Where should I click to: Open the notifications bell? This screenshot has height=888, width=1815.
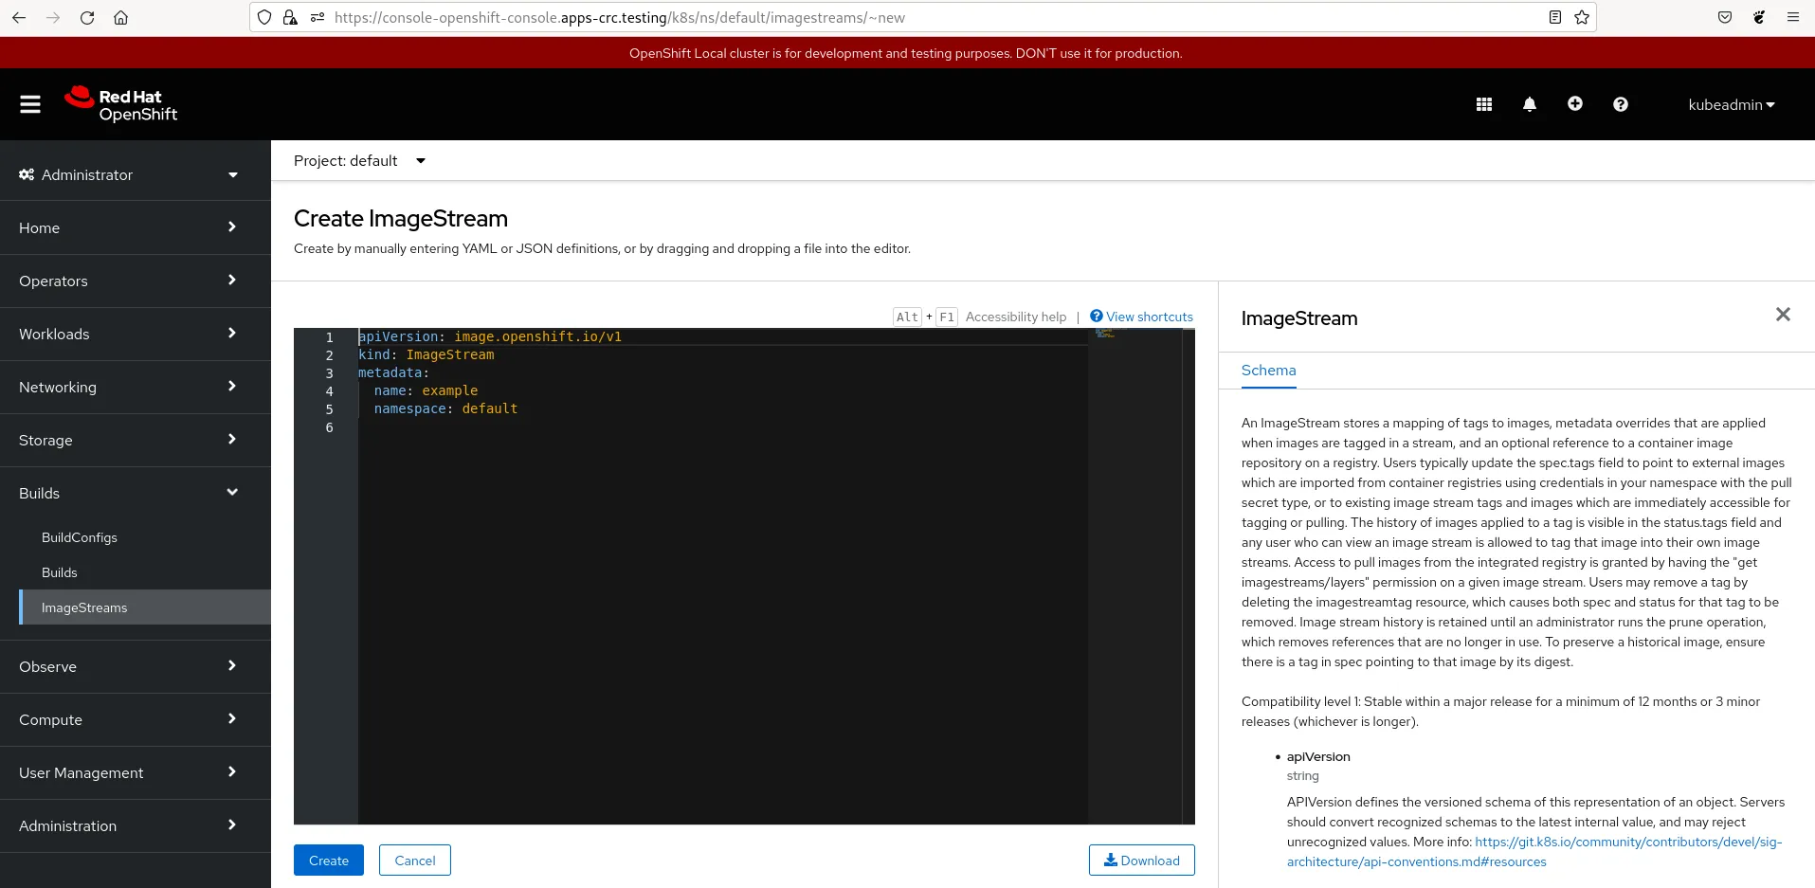click(x=1530, y=104)
